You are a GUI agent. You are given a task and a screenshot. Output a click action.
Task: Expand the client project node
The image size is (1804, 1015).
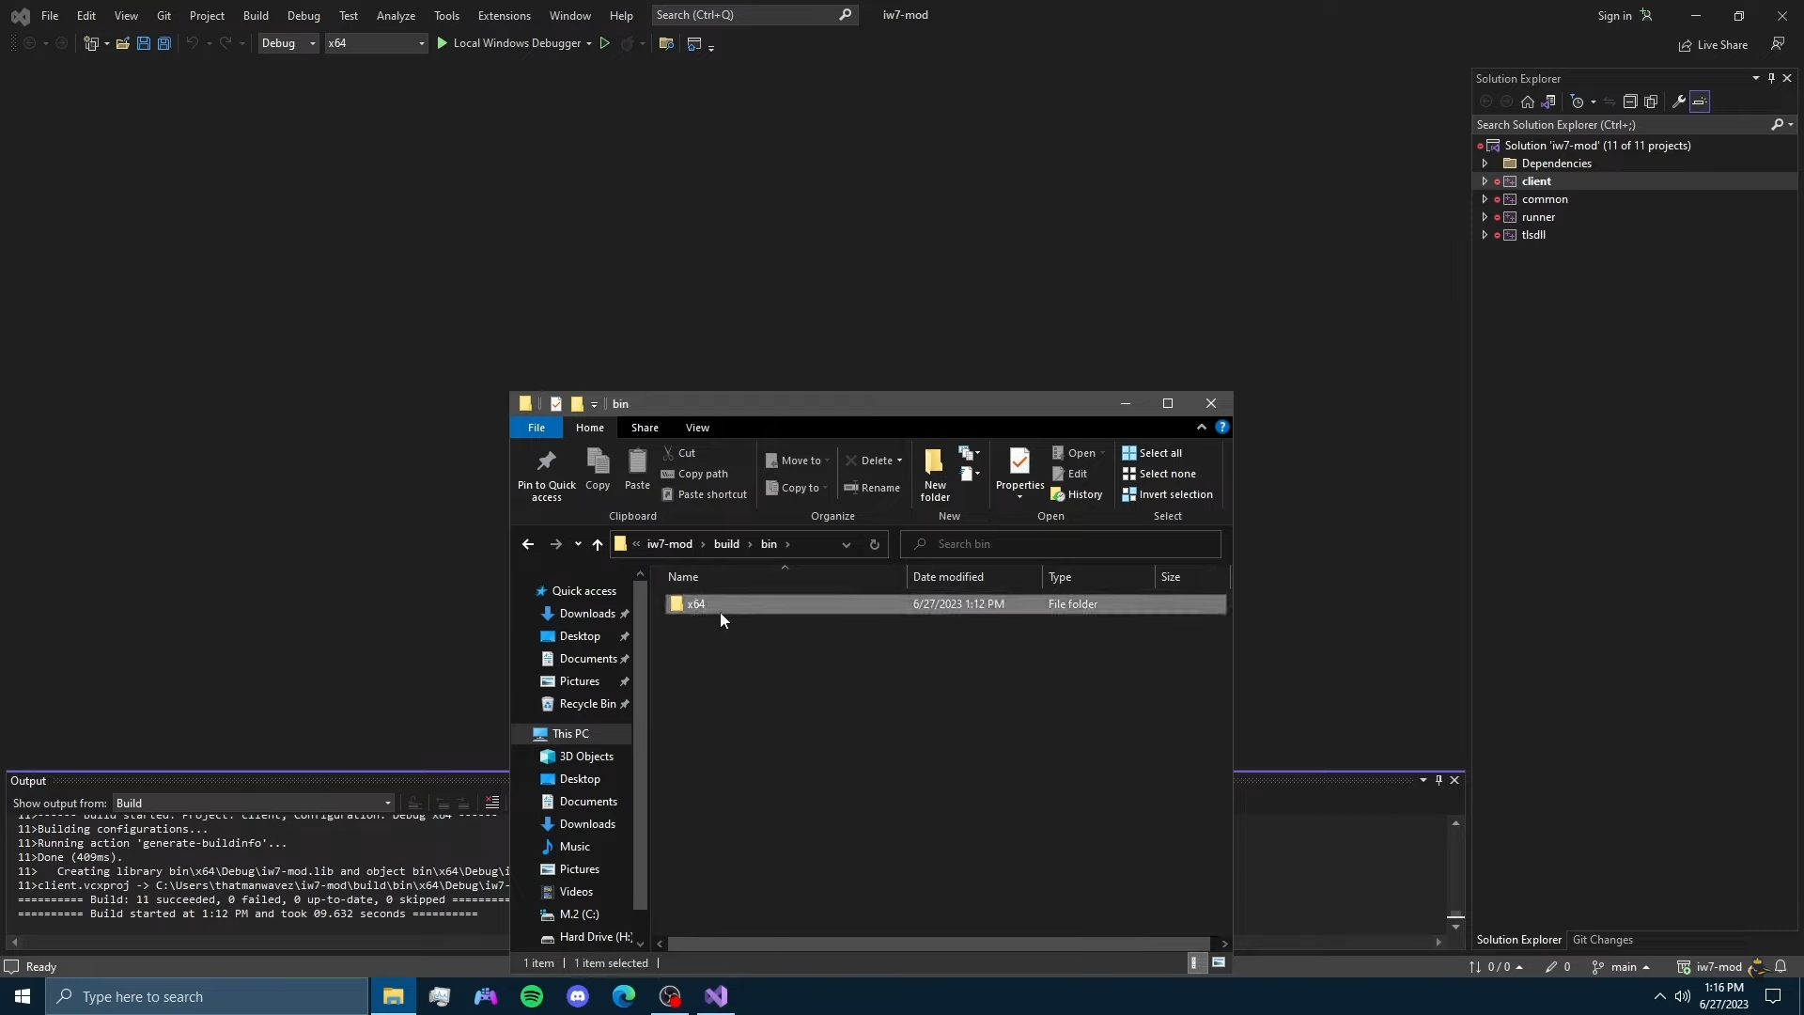tap(1485, 181)
